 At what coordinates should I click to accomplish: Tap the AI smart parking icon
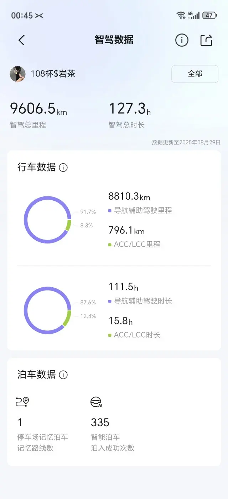pyautogui.click(x=97, y=402)
